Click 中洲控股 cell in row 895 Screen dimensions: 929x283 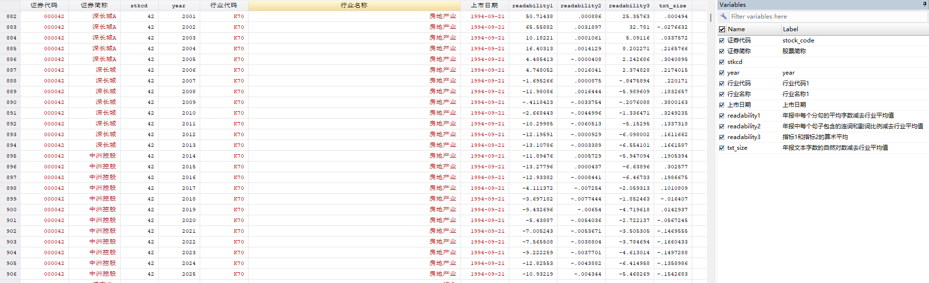(x=94, y=156)
